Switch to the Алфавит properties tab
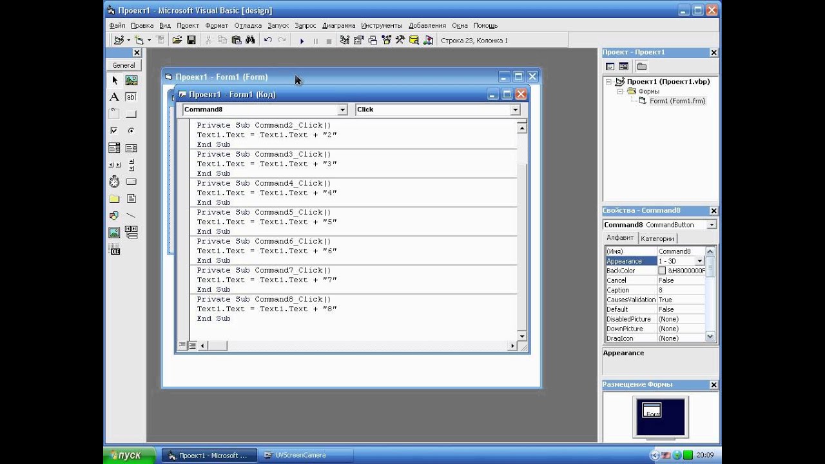825x464 pixels. 620,238
